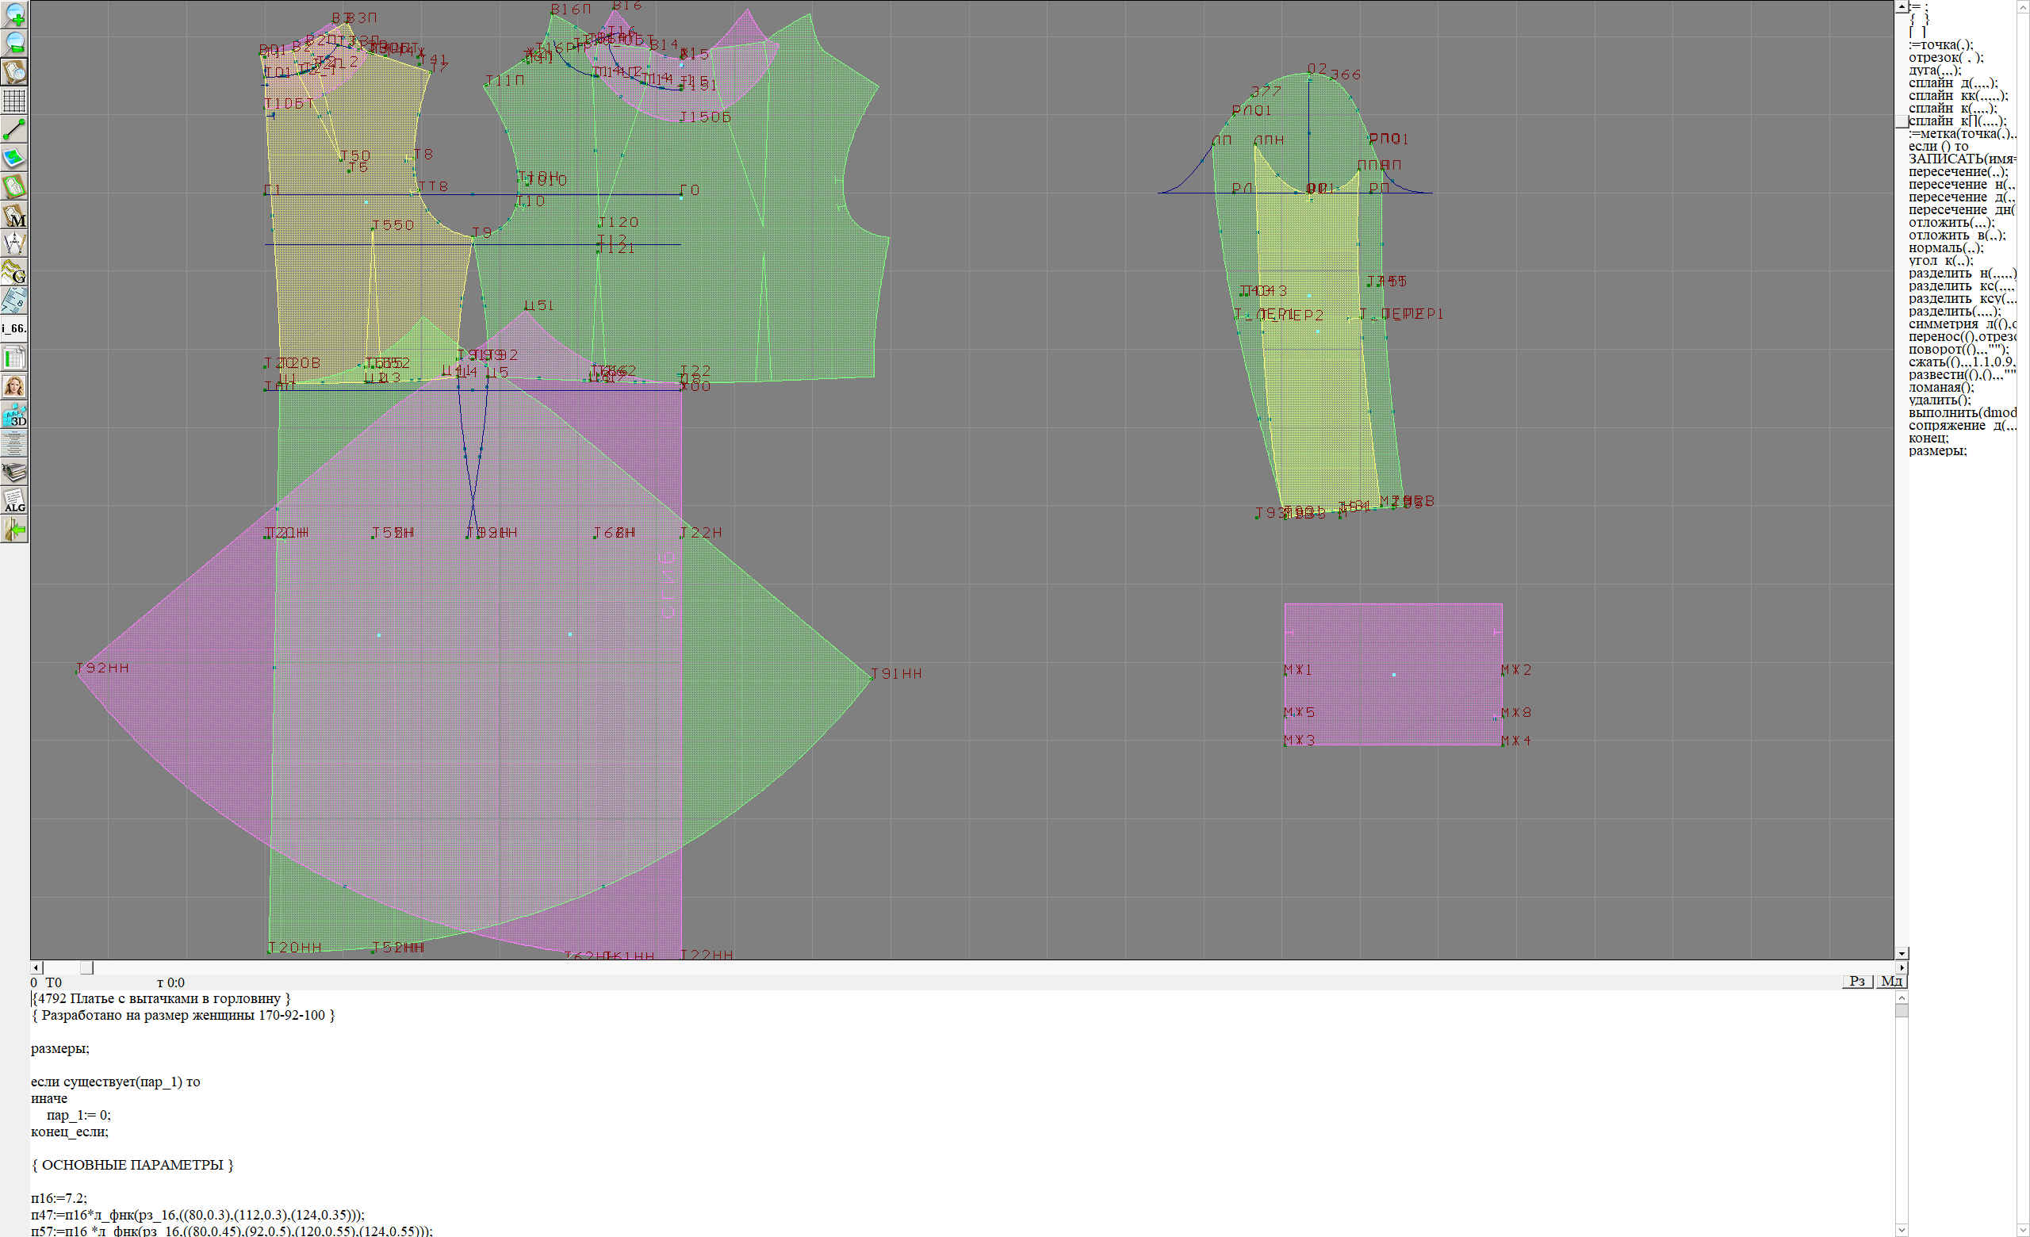Click the canvas vertical scrollbar down arrow
The height and width of the screenshot is (1237, 2030).
[1901, 953]
